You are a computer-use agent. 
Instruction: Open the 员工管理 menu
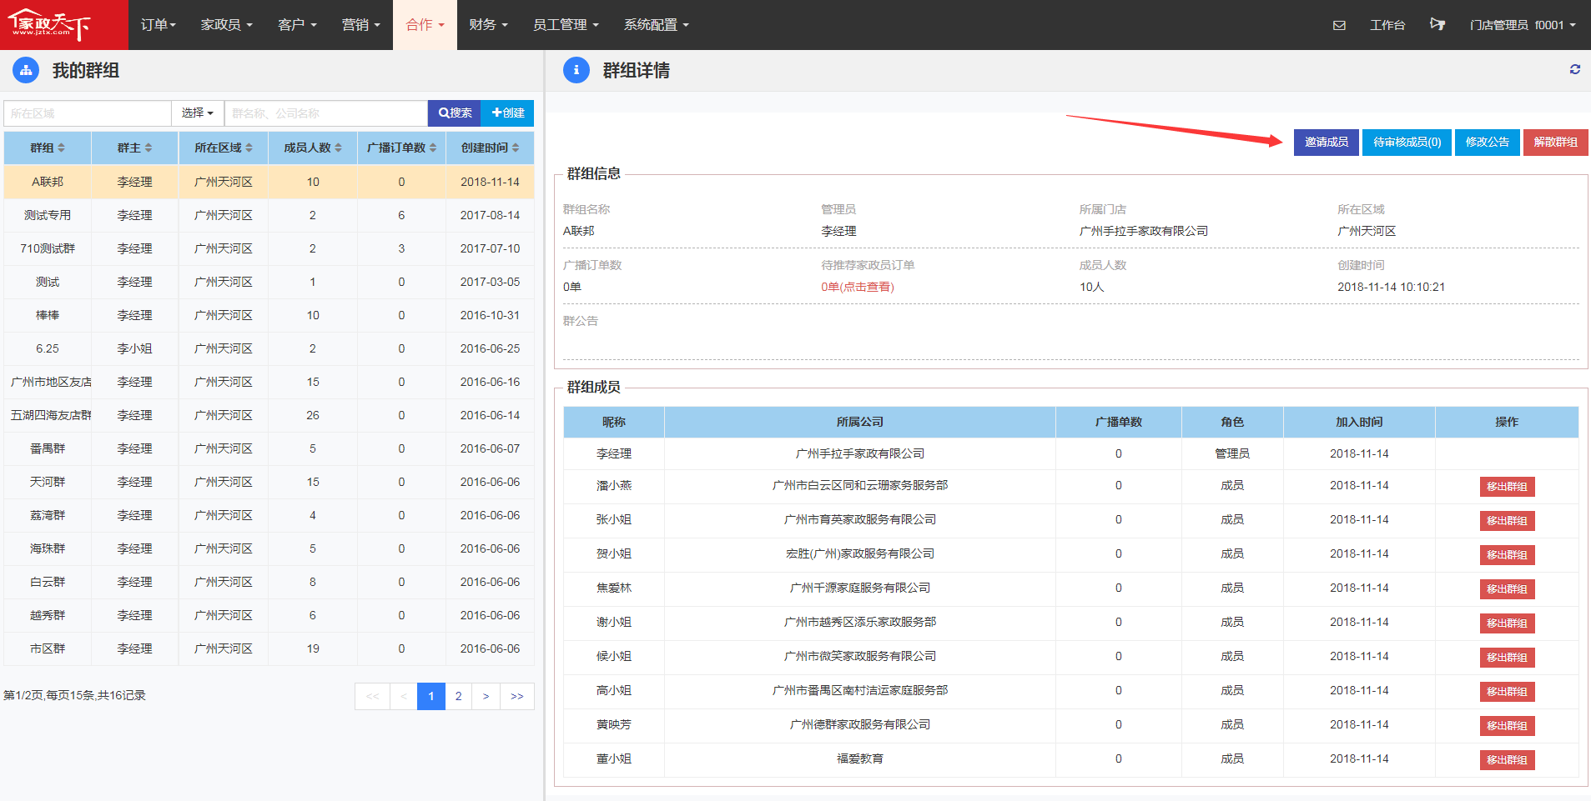pos(566,25)
